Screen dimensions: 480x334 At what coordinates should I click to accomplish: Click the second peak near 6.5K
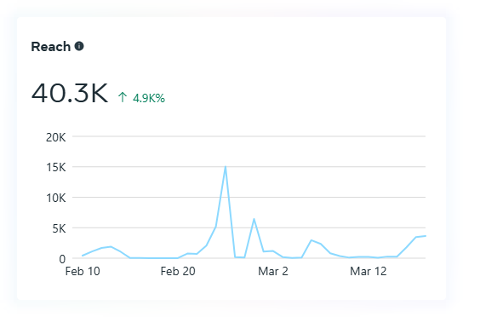[x=254, y=219]
